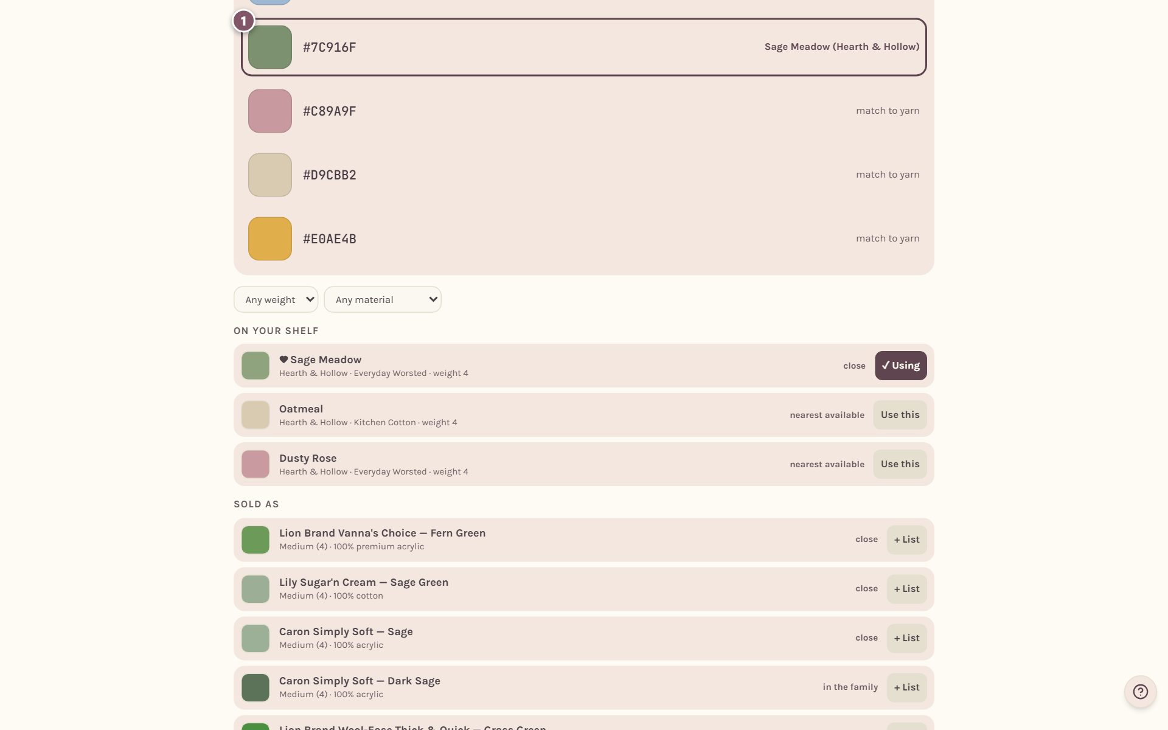This screenshot has width=1168, height=730.
Task: Click the Sage Meadow (Hearth & Hollow) label
Action: (x=842, y=47)
